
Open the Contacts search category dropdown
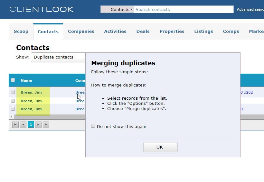pos(118,9)
